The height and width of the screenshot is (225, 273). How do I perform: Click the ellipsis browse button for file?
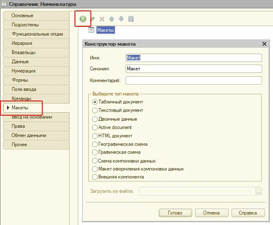point(259,191)
